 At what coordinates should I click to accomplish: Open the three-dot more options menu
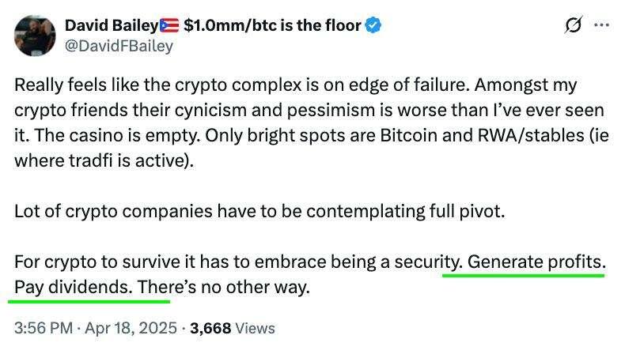point(601,25)
